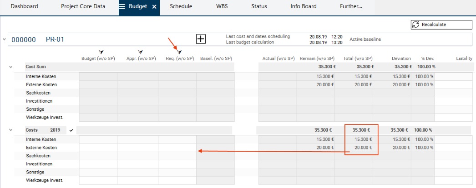
Task: Click the arrow icon above Appr. (w/o SP)
Action: (141, 52)
